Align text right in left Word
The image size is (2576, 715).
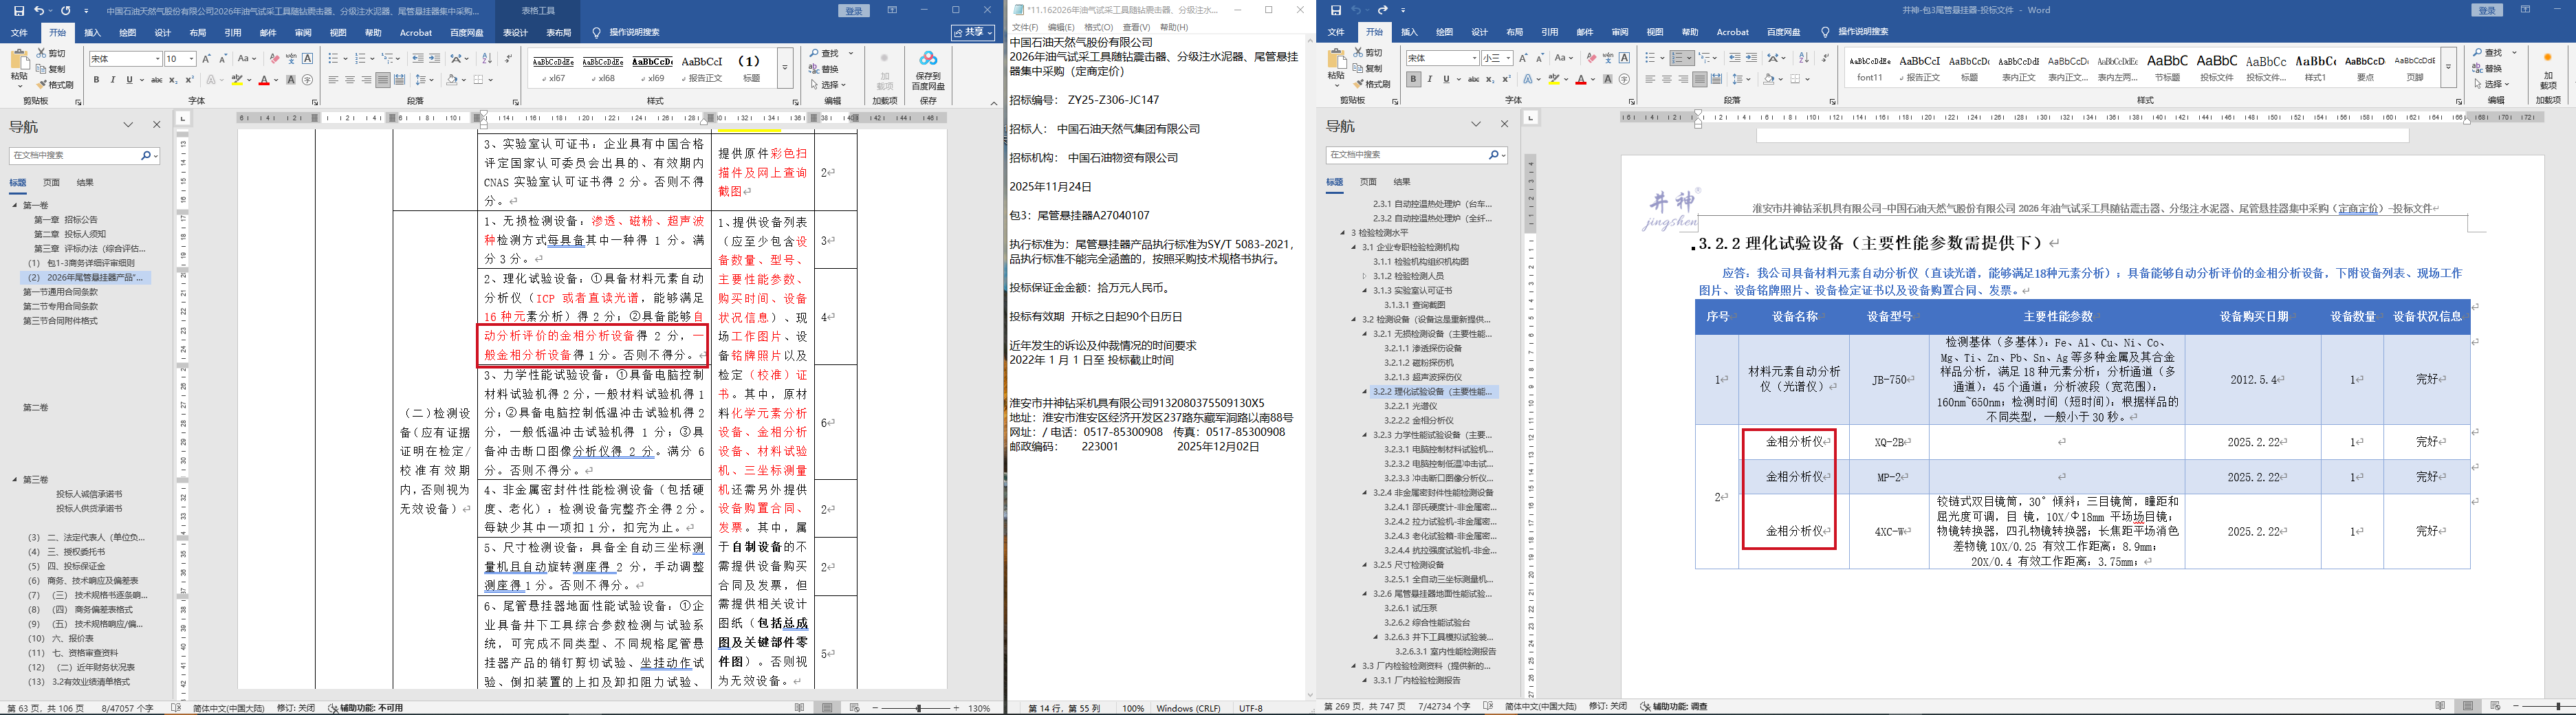point(366,80)
